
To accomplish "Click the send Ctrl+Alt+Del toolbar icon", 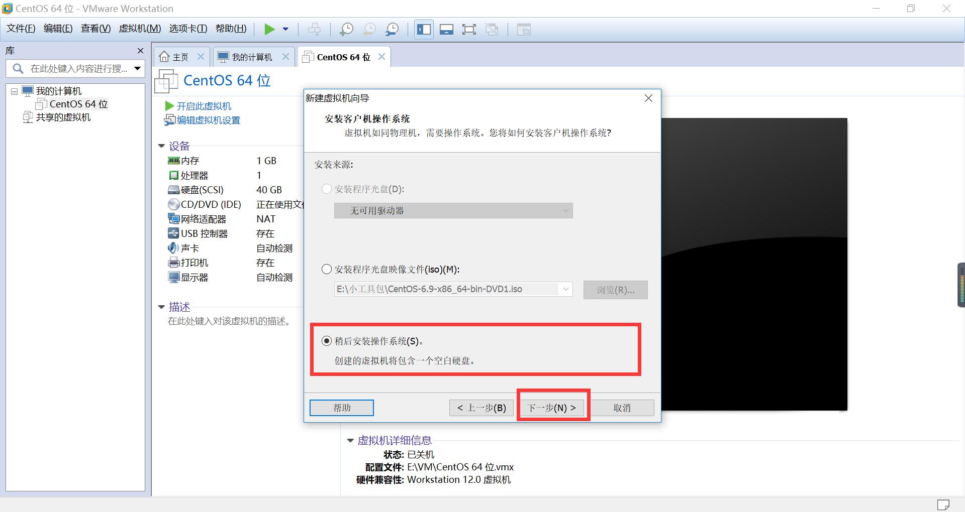I will (315, 29).
